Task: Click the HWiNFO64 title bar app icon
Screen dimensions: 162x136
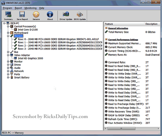Action: 3,3
